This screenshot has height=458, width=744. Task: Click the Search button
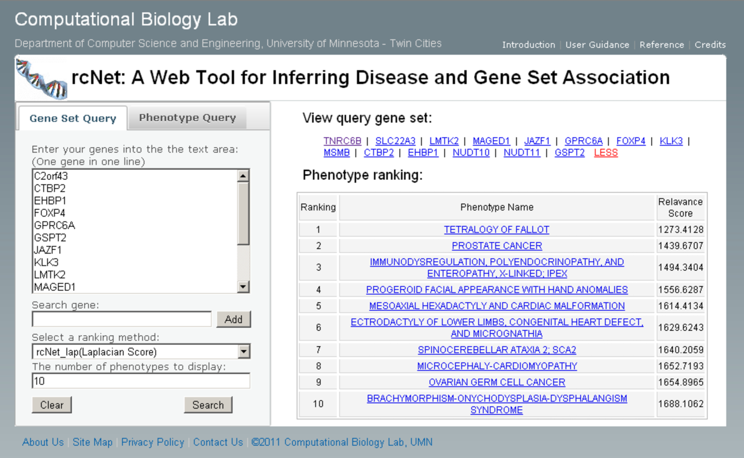(208, 405)
